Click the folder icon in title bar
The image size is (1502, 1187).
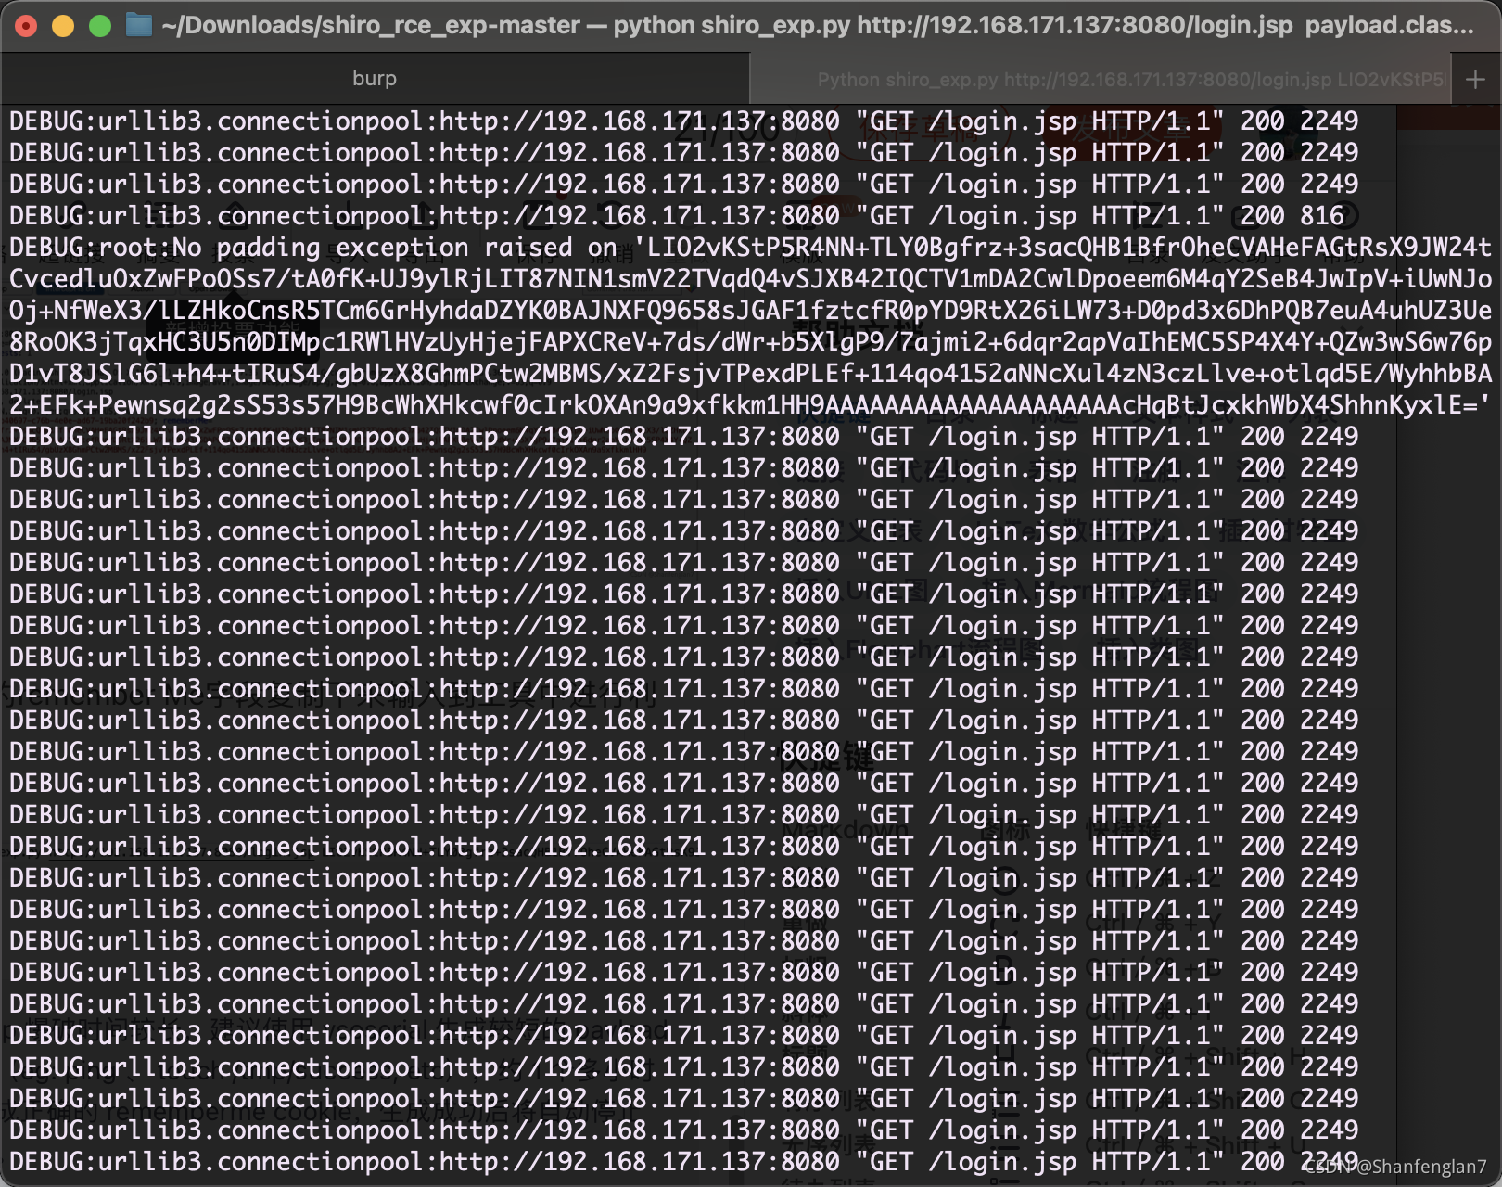click(138, 25)
